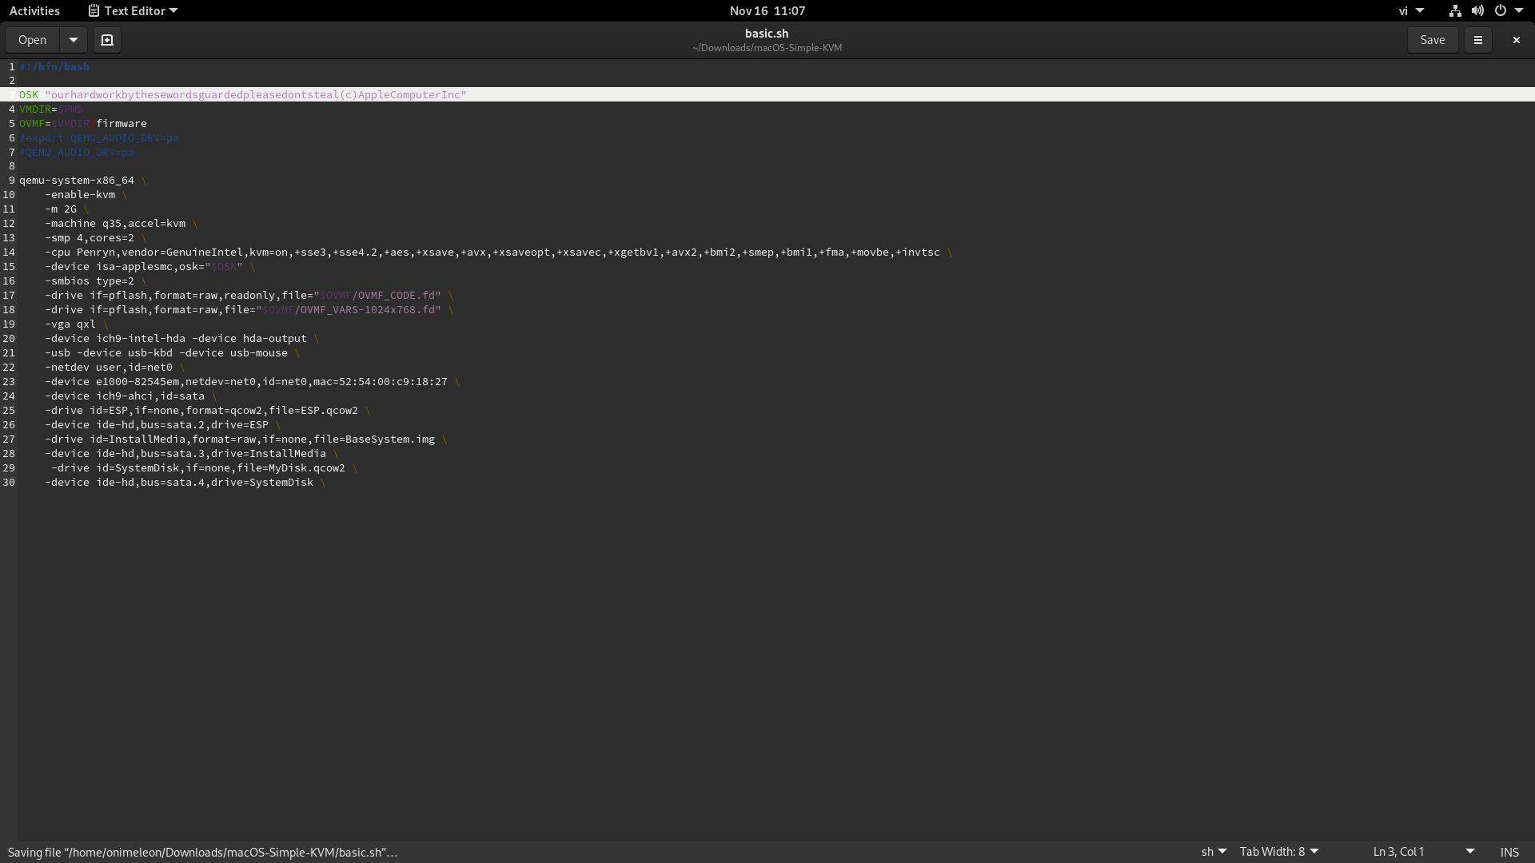Screen dimensions: 1535x863
Task: Click the line number 30 gutter
Action: 9,483
